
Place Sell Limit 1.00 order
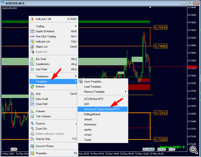tap(53, 19)
